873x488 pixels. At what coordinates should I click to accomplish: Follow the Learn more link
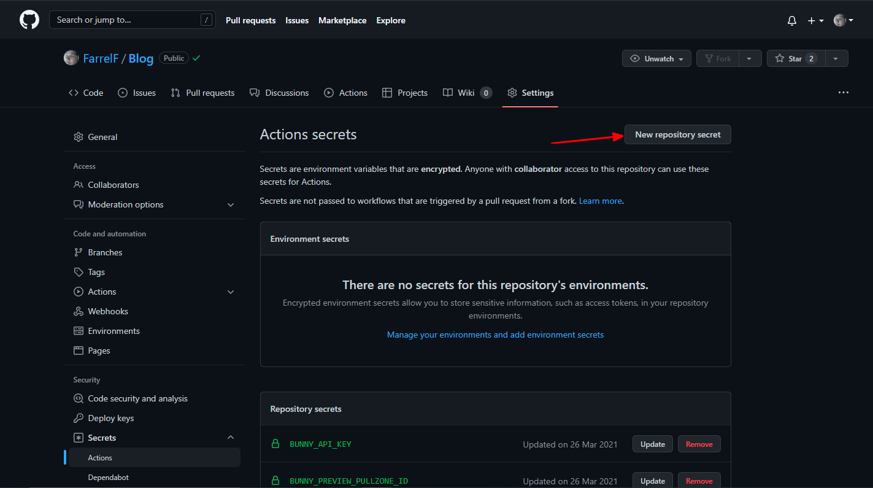601,201
